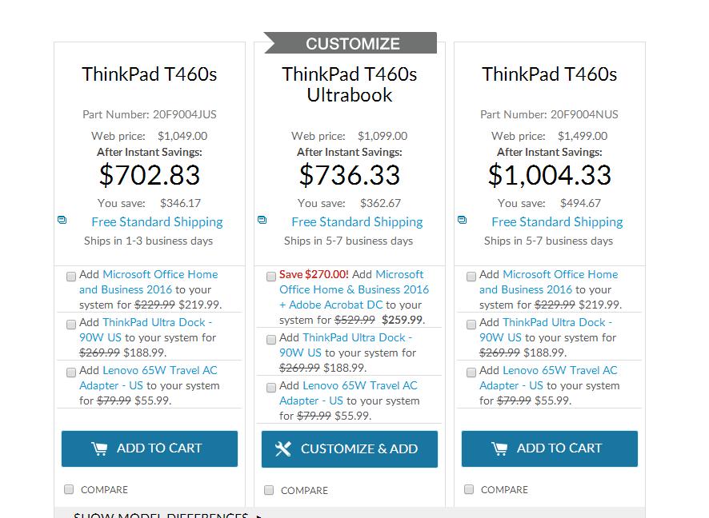Screen dimensions: 709x518
Task: Click Free Standard Shipping link for $1,004.33 model
Action: (x=557, y=221)
